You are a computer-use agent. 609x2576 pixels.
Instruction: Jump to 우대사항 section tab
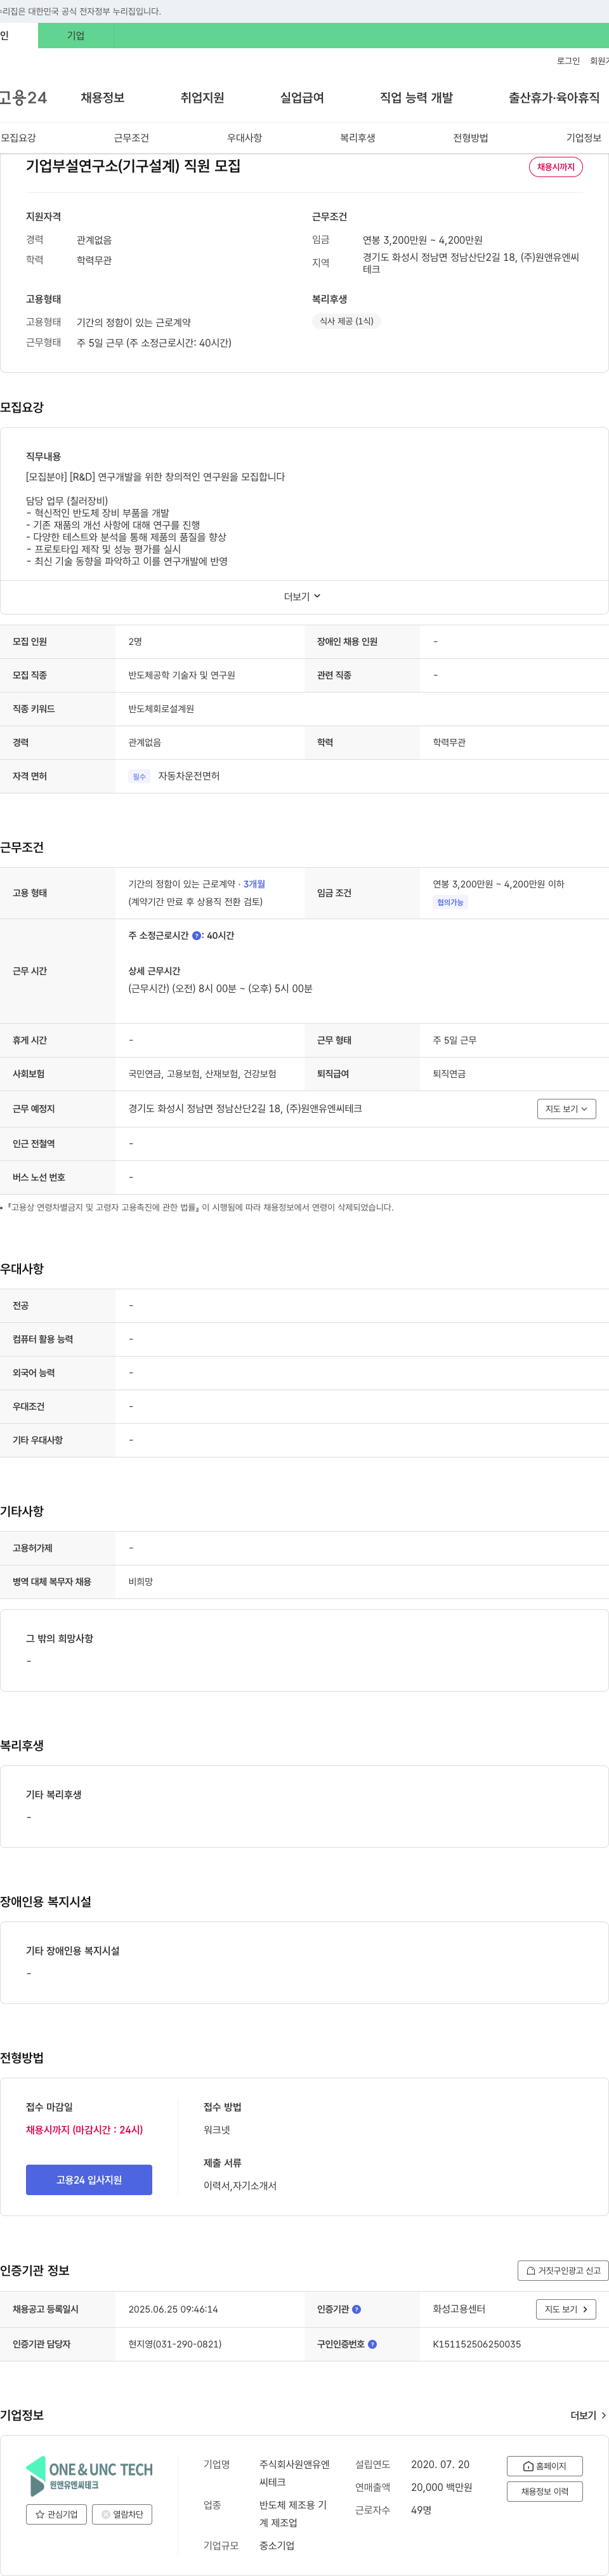coord(244,138)
